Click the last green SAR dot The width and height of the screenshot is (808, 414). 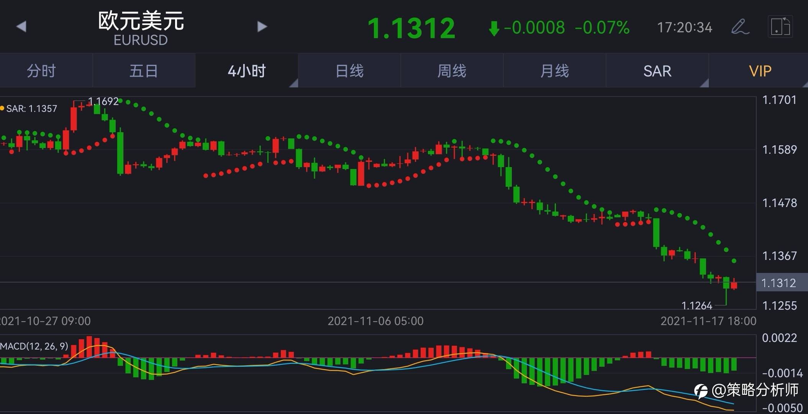click(x=734, y=261)
